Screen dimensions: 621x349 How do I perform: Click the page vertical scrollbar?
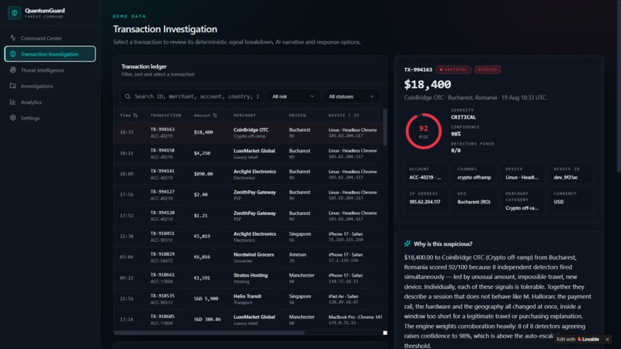click(x=619, y=86)
